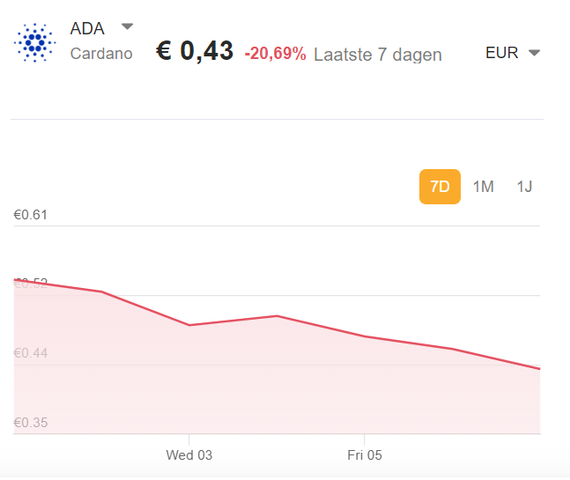Screen dimensions: 570x480
Task: Click the EUR currency label
Action: click(501, 53)
